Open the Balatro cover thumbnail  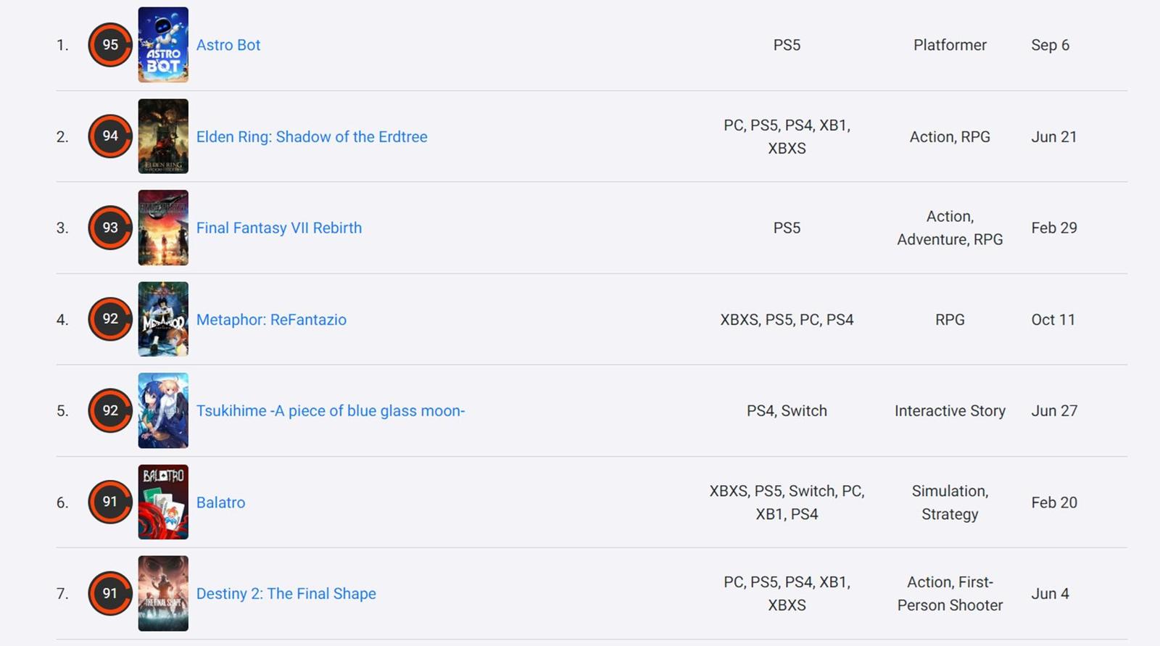(x=163, y=502)
